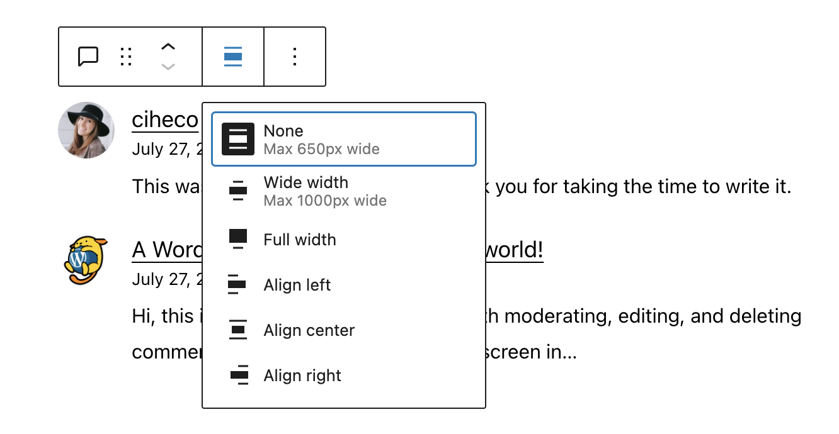Image resolution: width=839 pixels, height=434 pixels.
Task: Choose Align right from the alignment menu
Action: (302, 375)
